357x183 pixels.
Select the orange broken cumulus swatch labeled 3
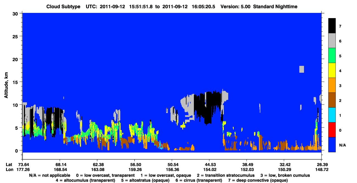pos(332,85)
